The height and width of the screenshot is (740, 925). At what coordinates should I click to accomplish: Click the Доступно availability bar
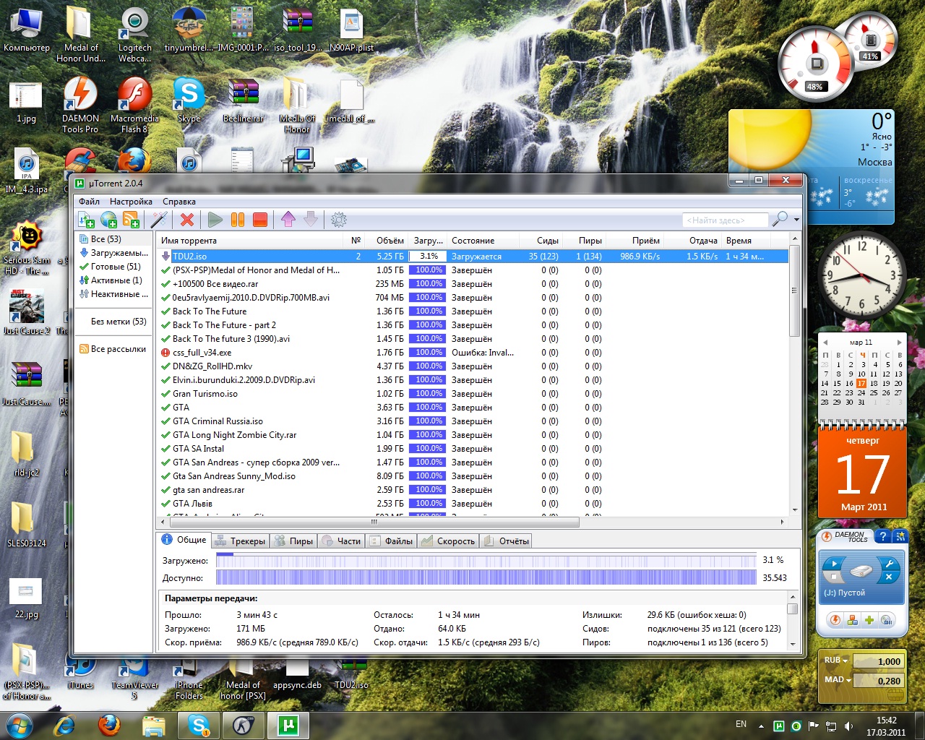coord(486,577)
